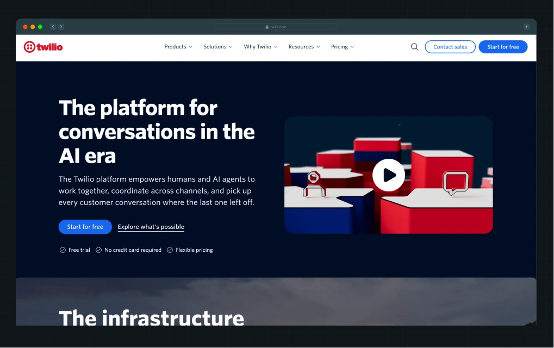Click the 'Free trial' text
This screenshot has height=348, width=554.
click(x=79, y=250)
